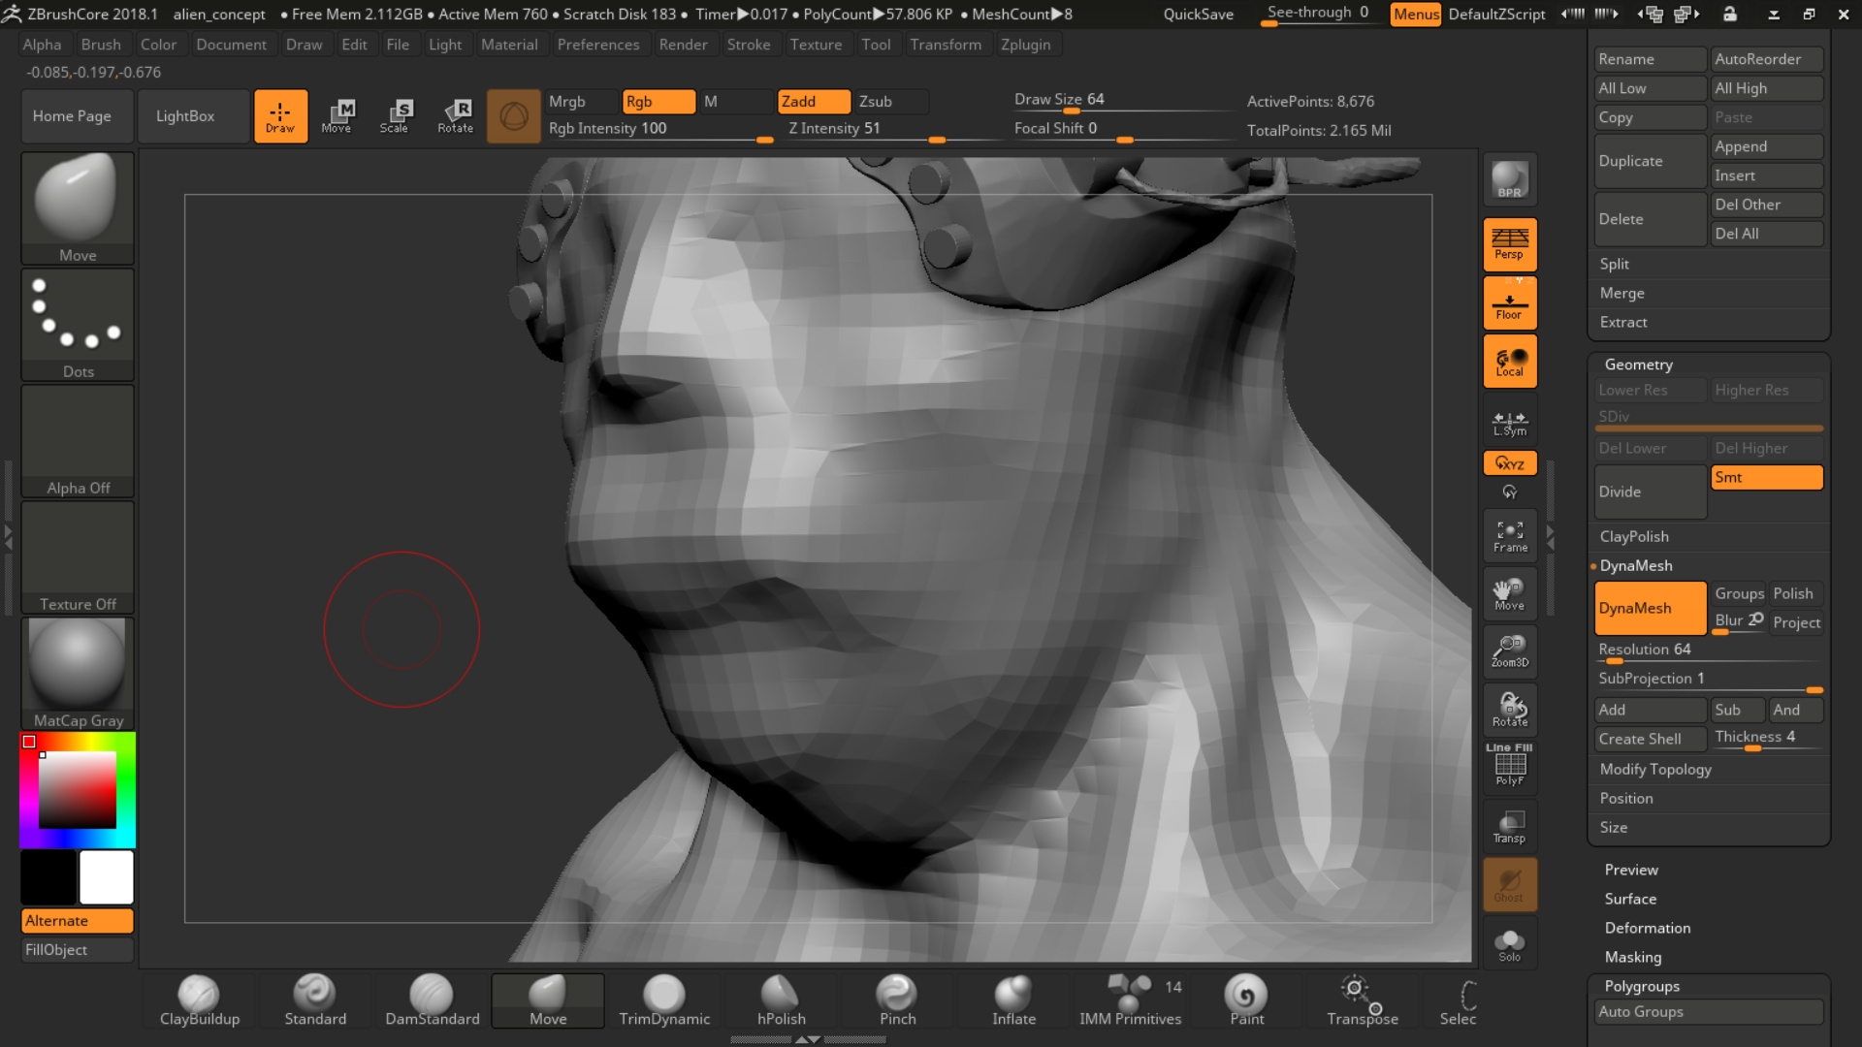Toggle the Floor grid

pos(1510,303)
